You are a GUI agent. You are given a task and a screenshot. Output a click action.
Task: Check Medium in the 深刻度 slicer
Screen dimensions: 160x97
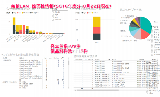pyautogui.click(x=53, y=20)
